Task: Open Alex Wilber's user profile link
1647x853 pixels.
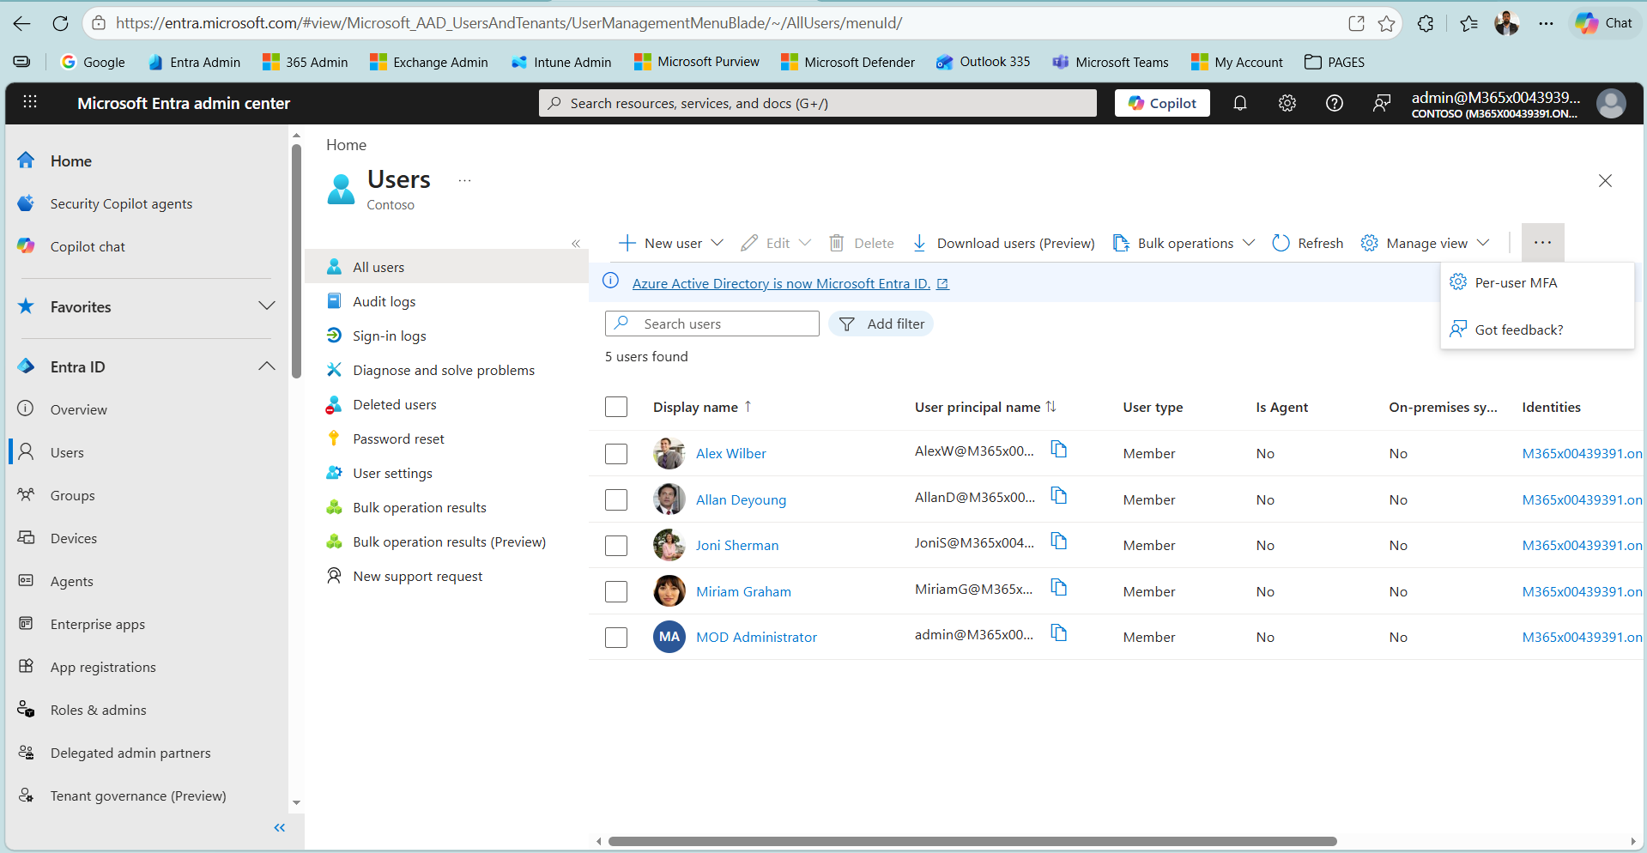Action: tap(730, 453)
